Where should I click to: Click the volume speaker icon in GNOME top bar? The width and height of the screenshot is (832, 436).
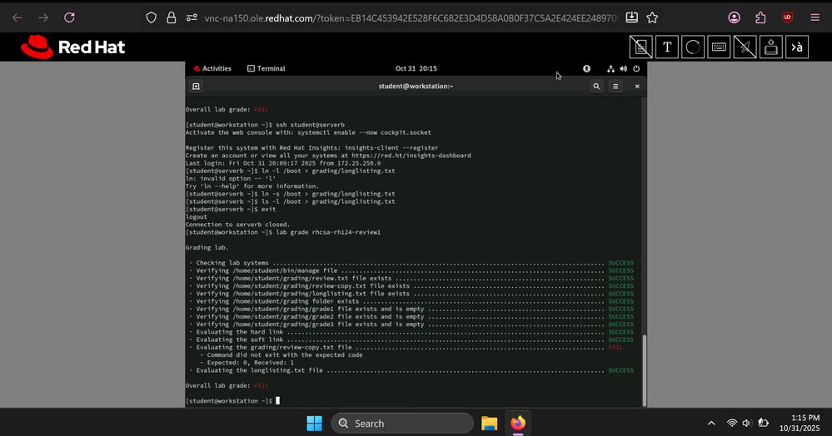[x=624, y=68]
